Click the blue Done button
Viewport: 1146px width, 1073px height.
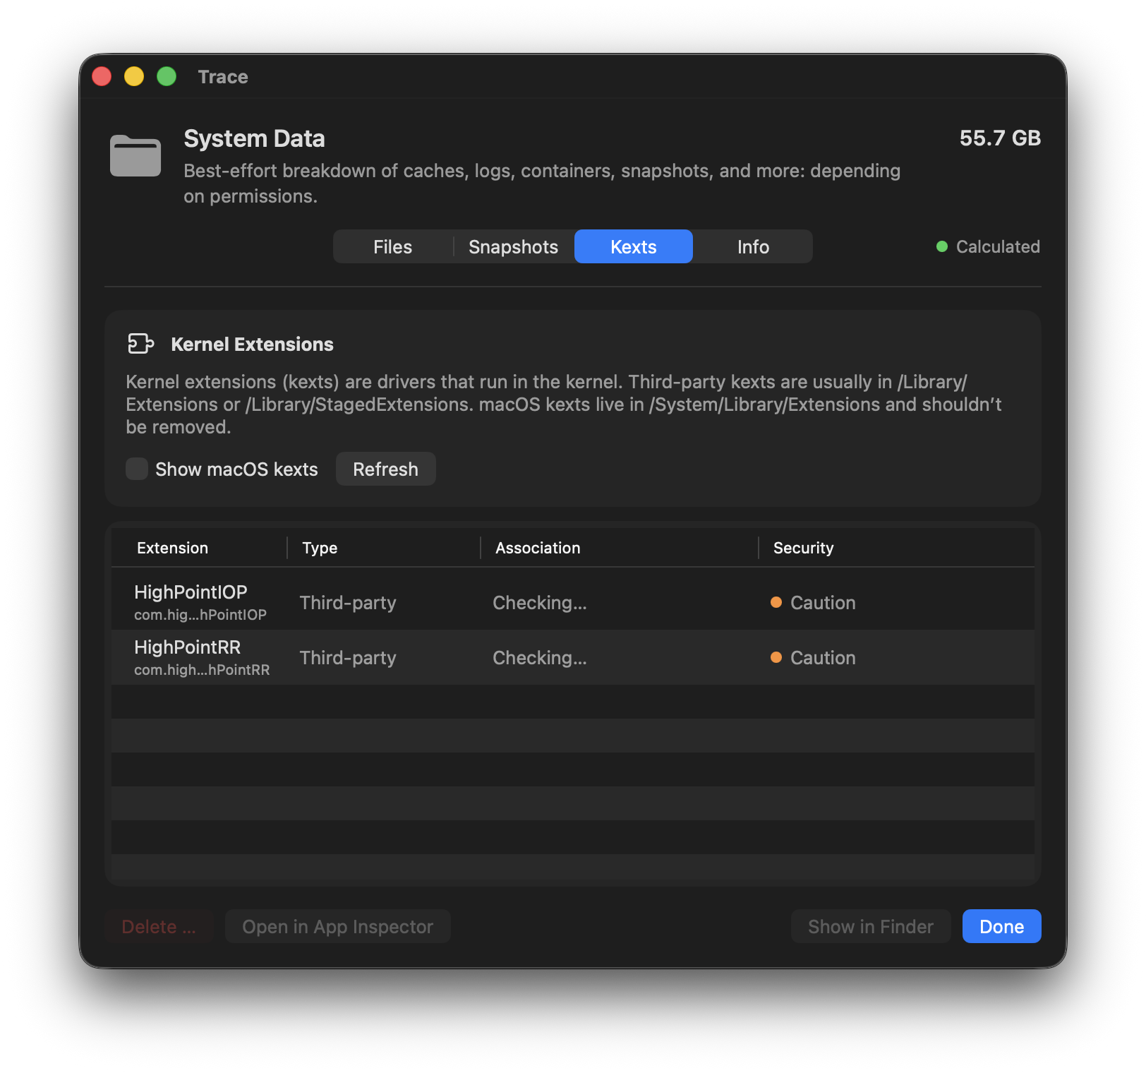(1001, 926)
